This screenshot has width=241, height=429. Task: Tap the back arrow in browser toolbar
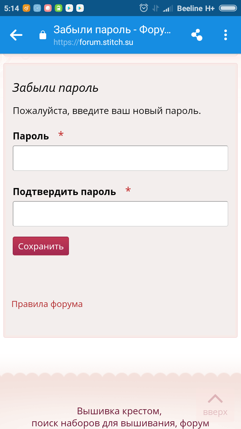[16, 35]
